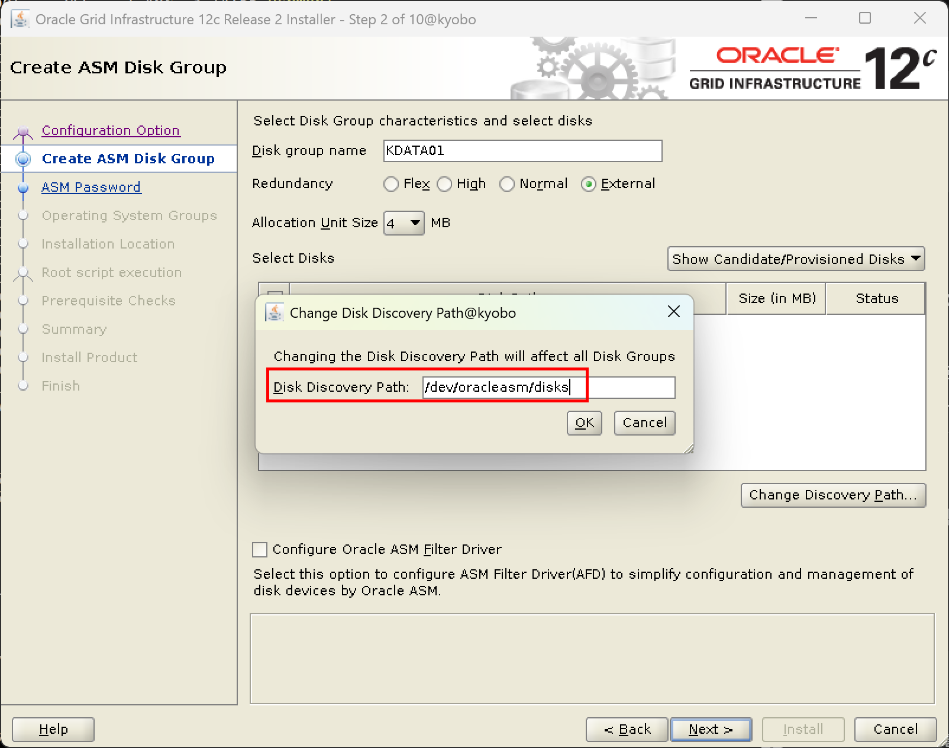Click the Next button

coord(711,729)
